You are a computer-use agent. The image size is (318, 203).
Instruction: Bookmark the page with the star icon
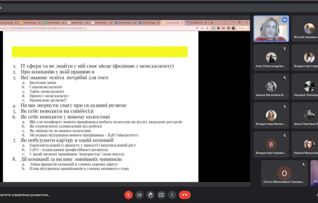(x=207, y=28)
